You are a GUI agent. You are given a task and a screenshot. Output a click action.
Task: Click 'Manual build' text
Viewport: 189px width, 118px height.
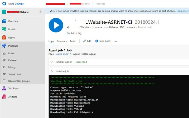pyautogui.click(x=145, y=27)
